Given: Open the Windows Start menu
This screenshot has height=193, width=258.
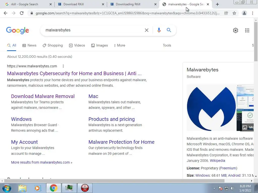Looking at the screenshot, I should click(7, 188).
